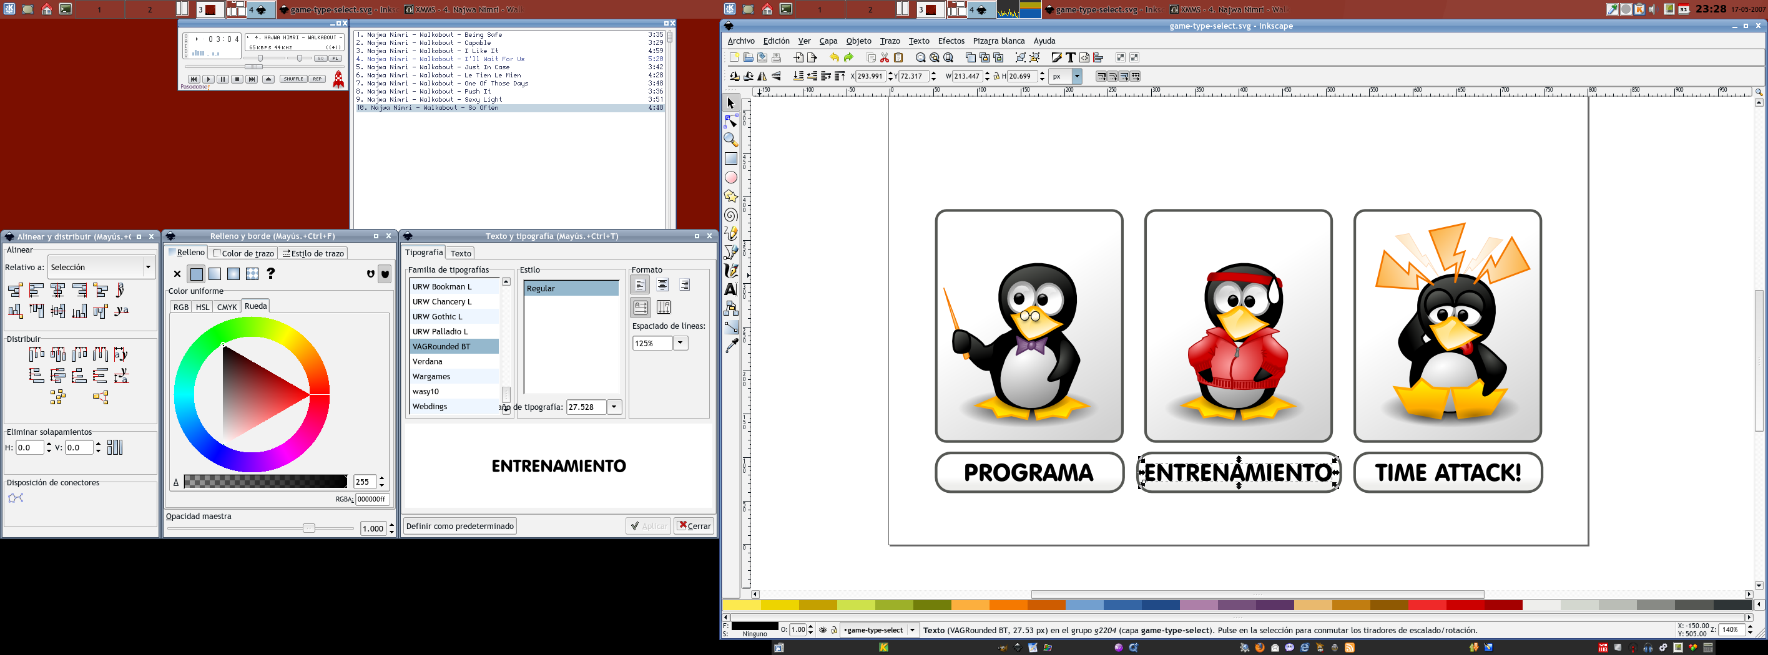Click the cut scissors icon
1768x655 pixels.
(885, 57)
